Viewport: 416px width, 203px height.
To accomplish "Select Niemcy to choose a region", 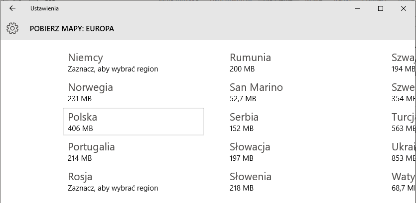I will pos(133,62).
